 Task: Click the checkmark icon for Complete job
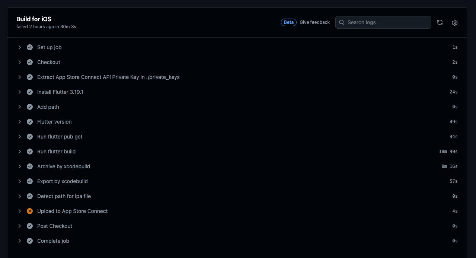30,241
